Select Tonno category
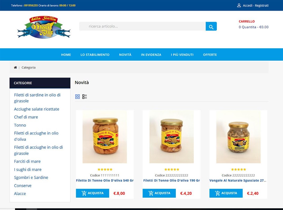The height and width of the screenshot is (210, 283). (20, 125)
